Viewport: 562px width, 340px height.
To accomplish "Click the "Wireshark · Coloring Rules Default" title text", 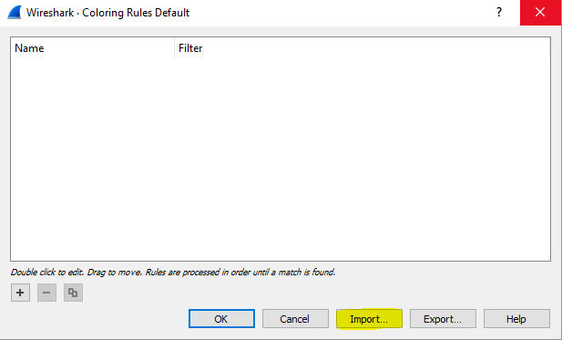I will pos(107,13).
